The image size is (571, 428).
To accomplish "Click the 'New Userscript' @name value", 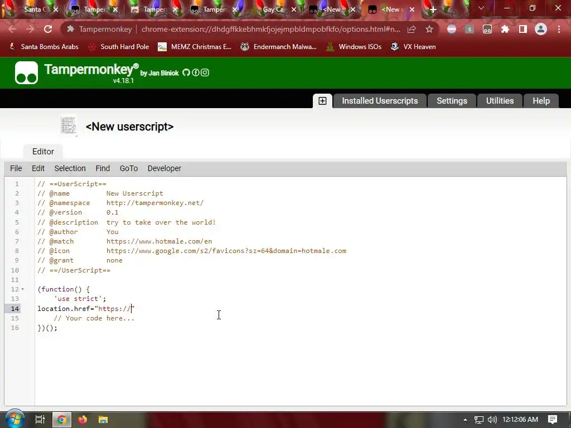I will [x=135, y=193].
